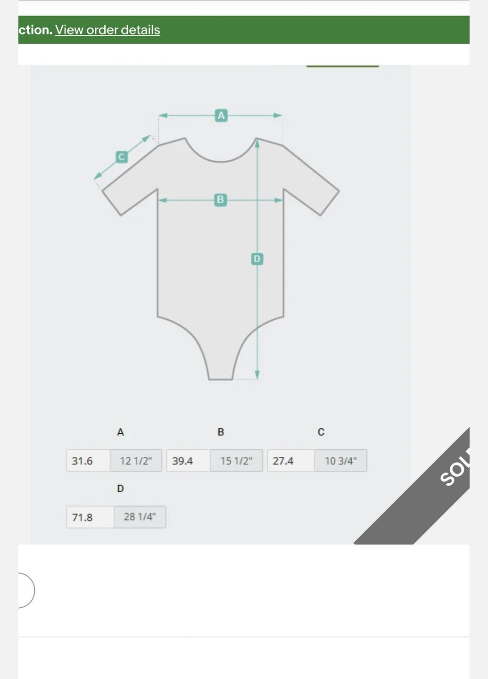Select the 71.8 measurement field
Image resolution: width=488 pixels, height=679 pixels.
coord(90,517)
